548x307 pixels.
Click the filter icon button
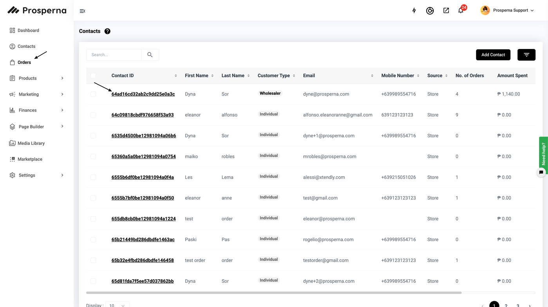click(x=526, y=55)
